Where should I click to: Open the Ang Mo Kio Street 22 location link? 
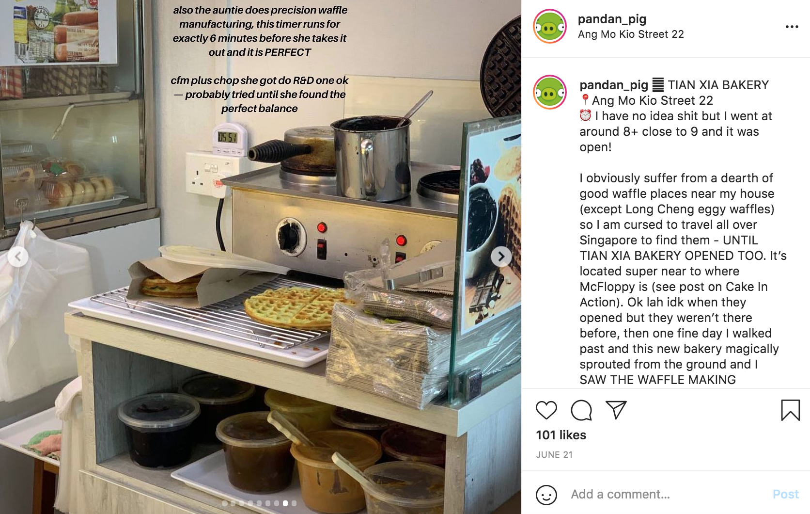(x=631, y=34)
